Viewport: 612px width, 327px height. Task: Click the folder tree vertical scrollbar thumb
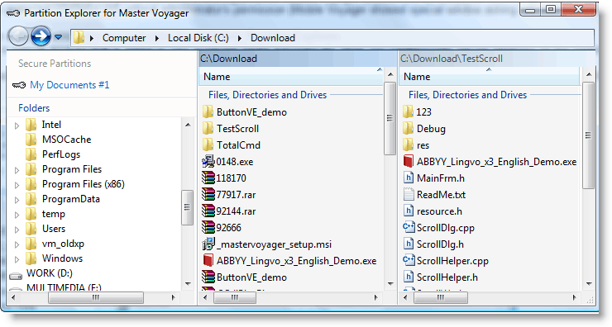tap(188, 207)
